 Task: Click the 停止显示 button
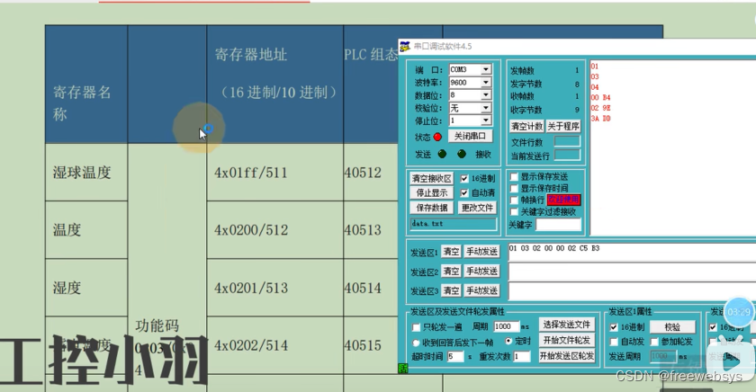(431, 193)
